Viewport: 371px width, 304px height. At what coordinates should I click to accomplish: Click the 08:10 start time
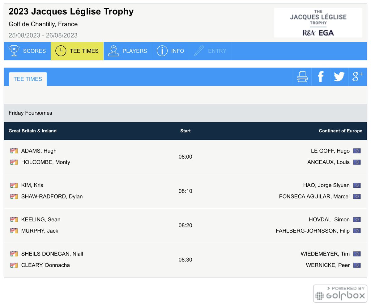pyautogui.click(x=185, y=191)
